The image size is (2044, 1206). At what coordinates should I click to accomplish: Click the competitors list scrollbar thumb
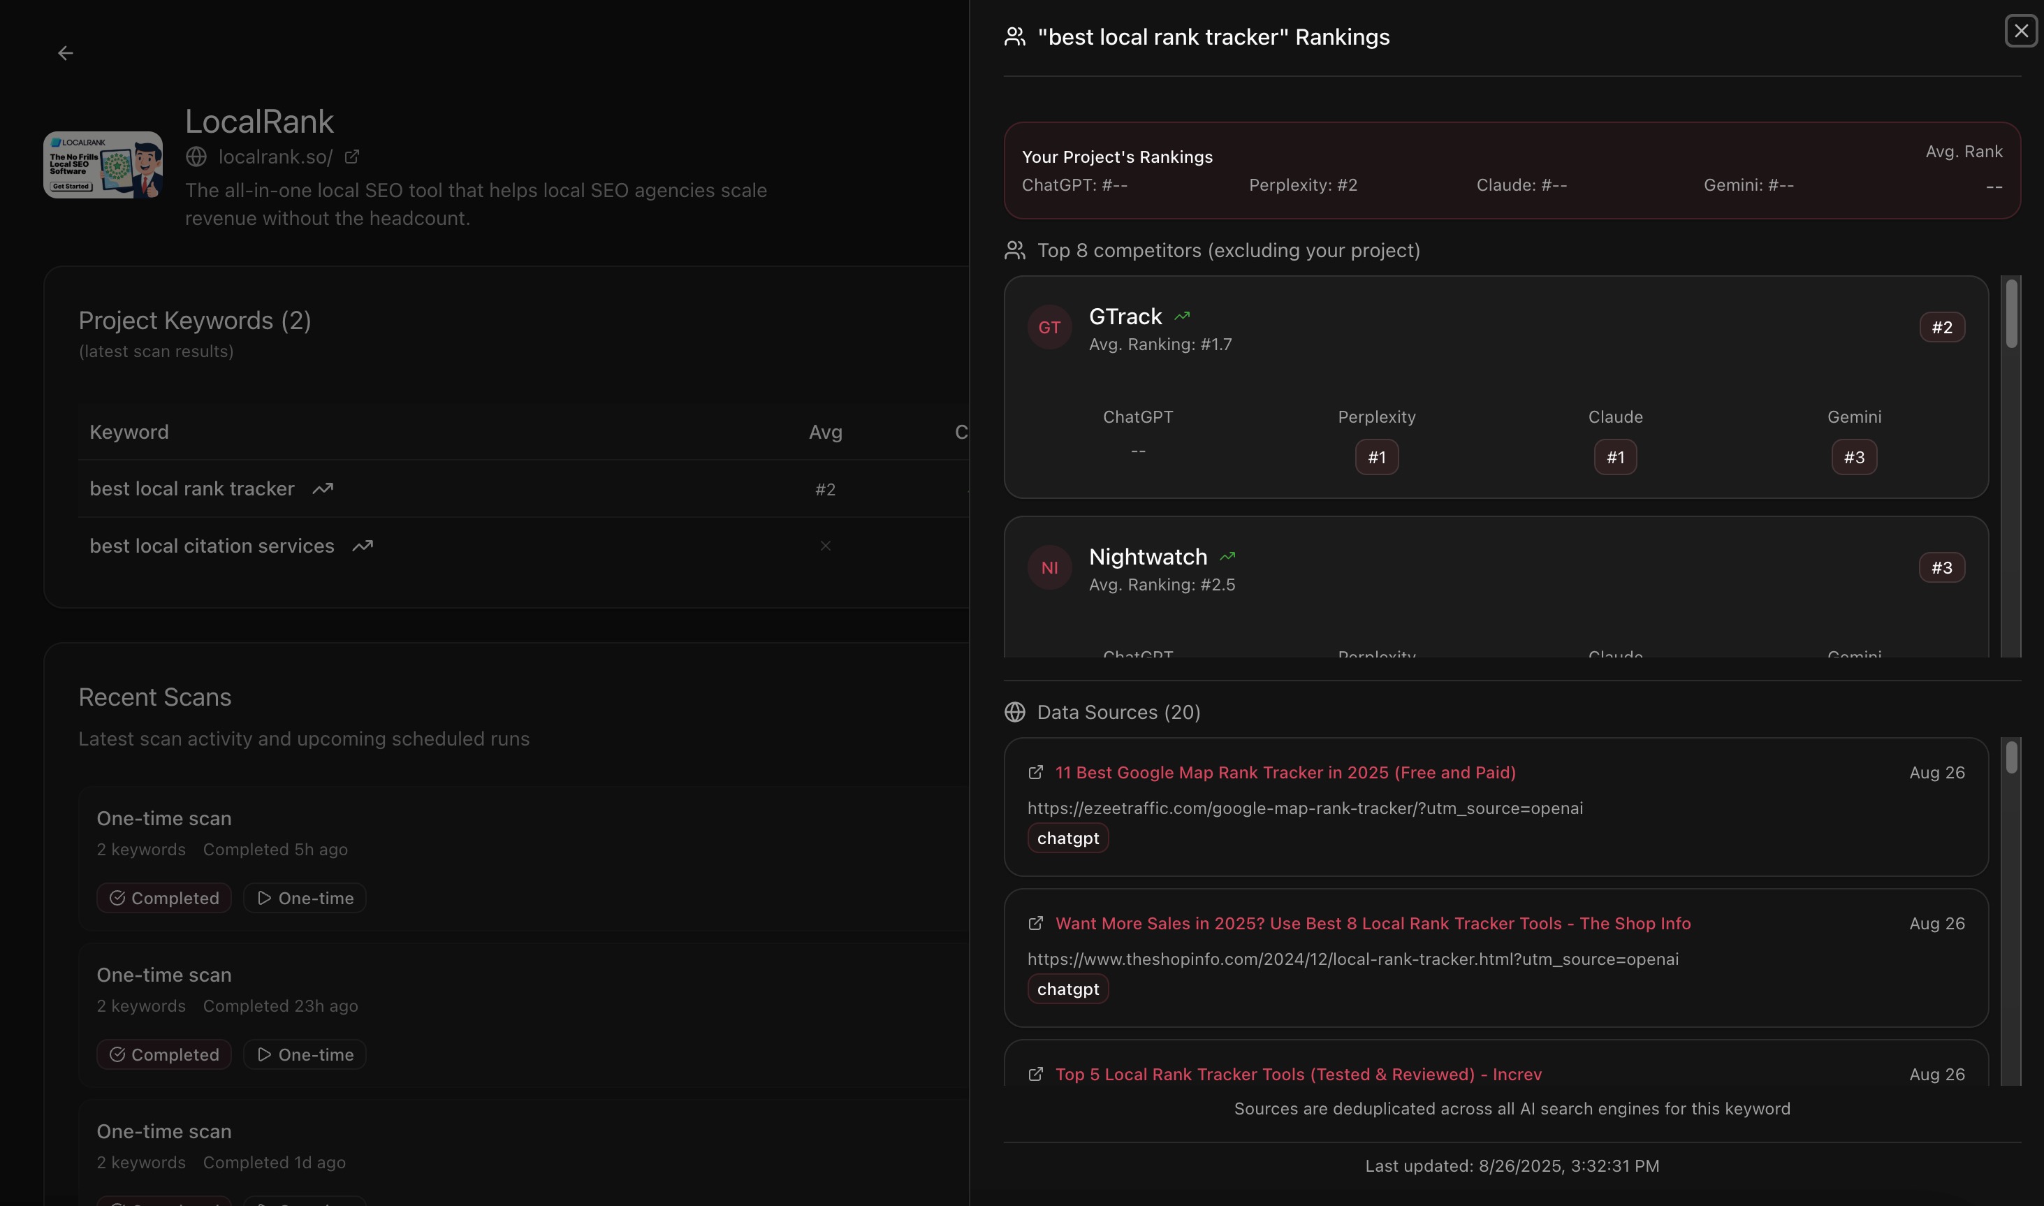[x=2011, y=313]
